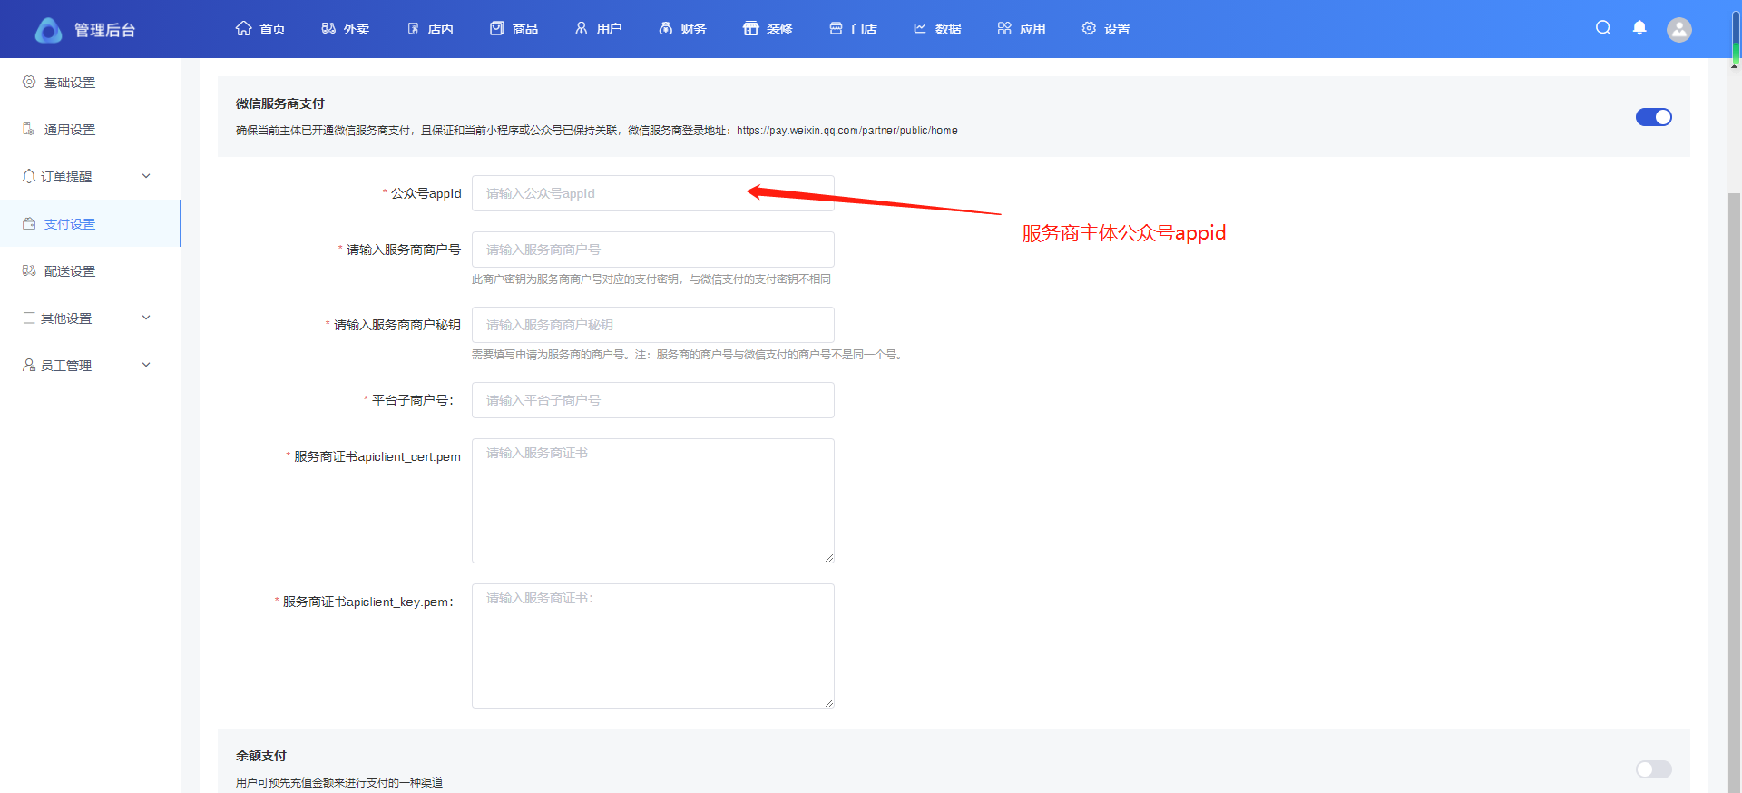The width and height of the screenshot is (1742, 793).
Task: Open the 外卖 top menu label
Action: coord(357,29)
